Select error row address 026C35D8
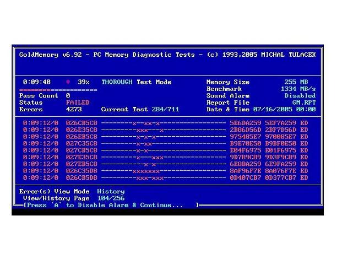Screen dimensions: 337x253 pyautogui.click(x=81, y=171)
